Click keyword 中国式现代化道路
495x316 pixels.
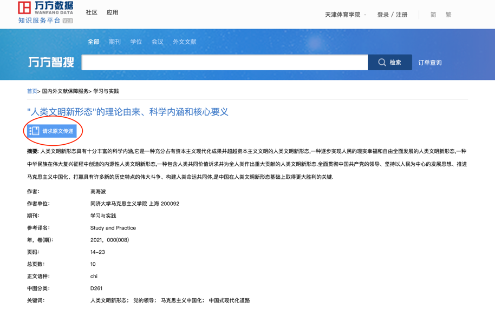[230, 300]
